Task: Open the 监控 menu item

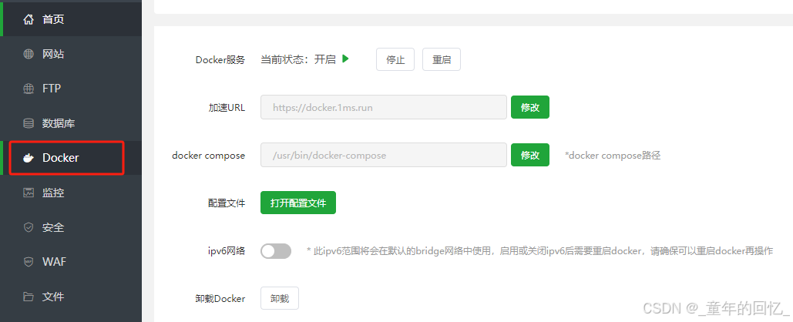Action: click(x=71, y=193)
